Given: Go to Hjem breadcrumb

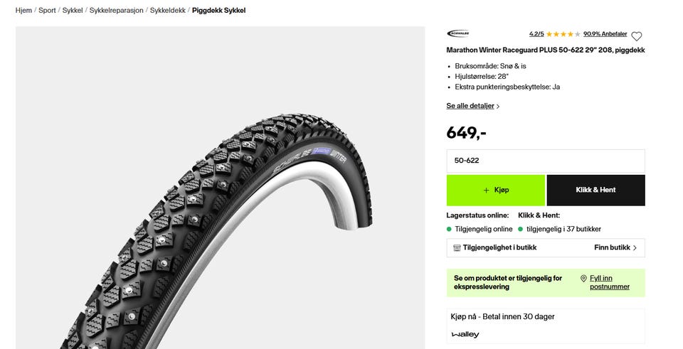Looking at the screenshot, I should tap(23, 11).
